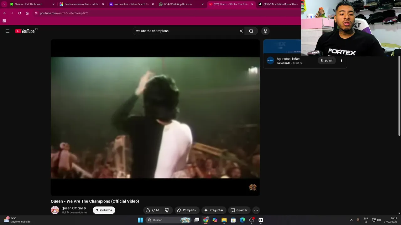Close the Queen YouTube tab
The height and width of the screenshot is (225, 401).
coord(252,4)
